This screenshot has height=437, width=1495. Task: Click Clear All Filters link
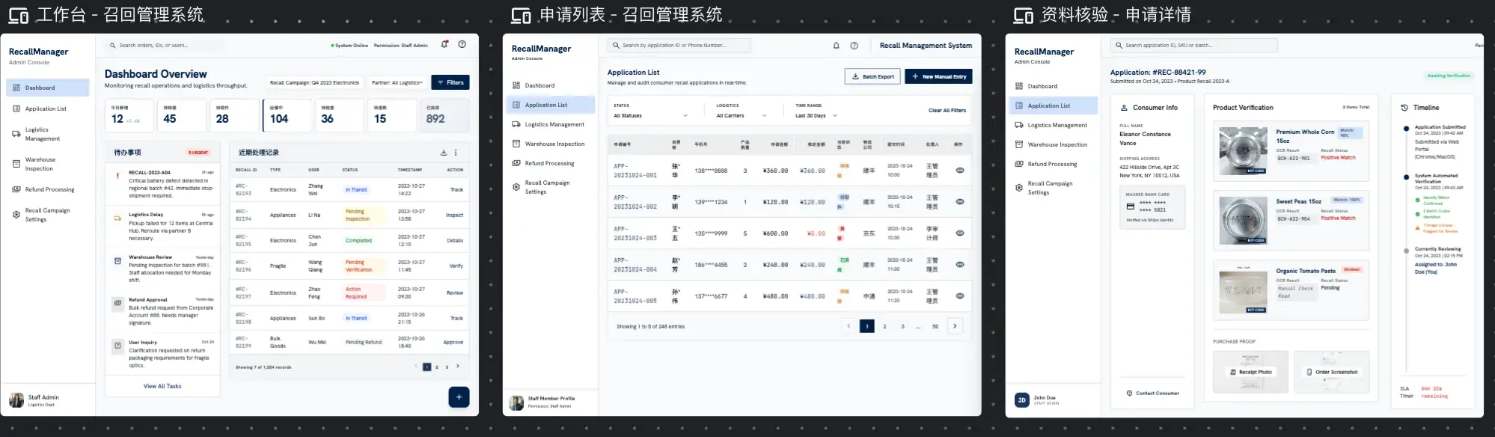point(947,111)
